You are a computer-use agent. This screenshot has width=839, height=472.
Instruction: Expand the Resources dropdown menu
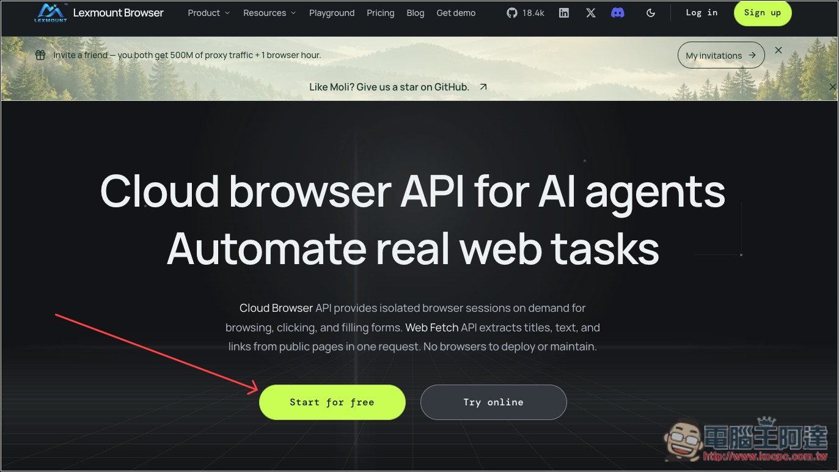coord(269,13)
